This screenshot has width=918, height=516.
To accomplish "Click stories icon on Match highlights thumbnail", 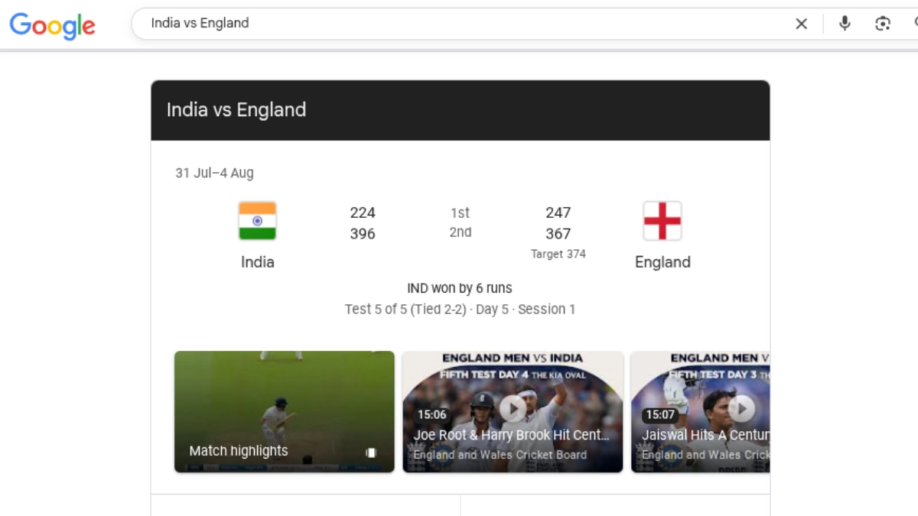I will 371,453.
